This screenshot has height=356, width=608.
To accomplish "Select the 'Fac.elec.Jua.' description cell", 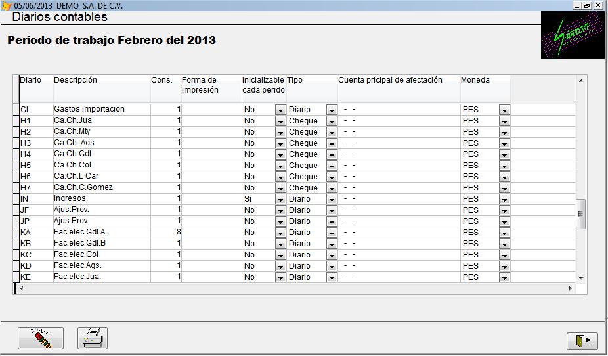I will [102, 277].
